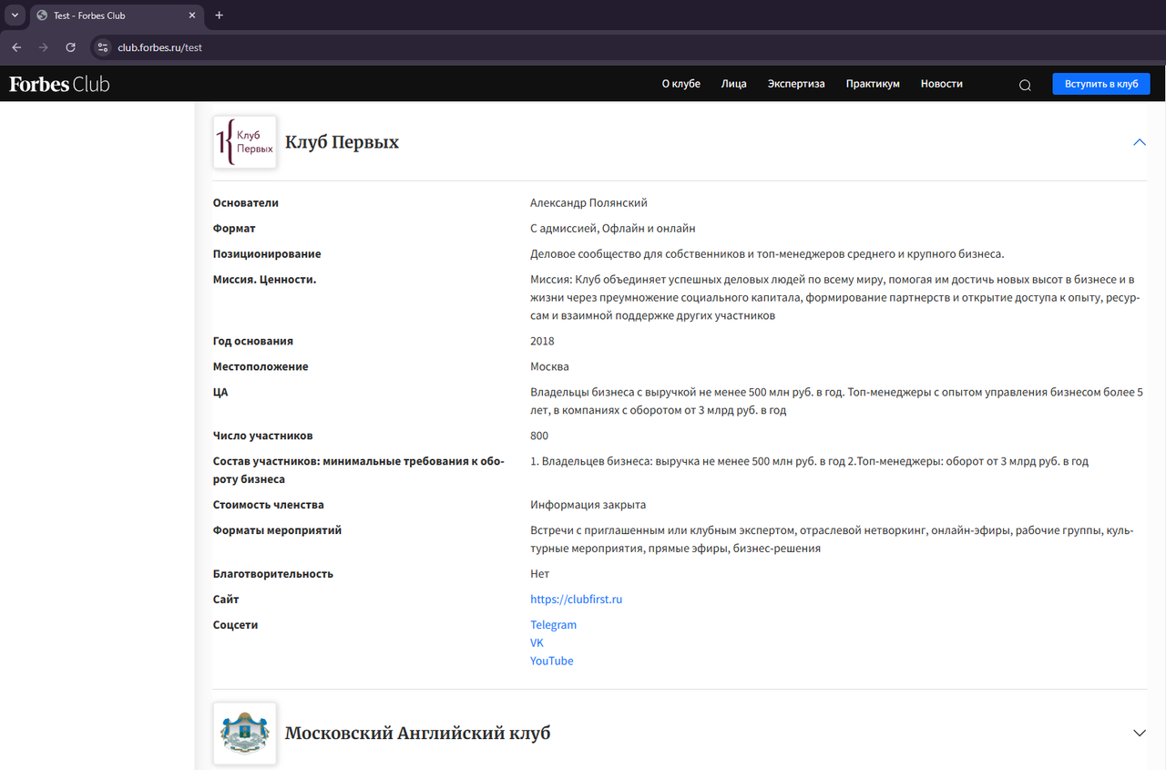The width and height of the screenshot is (1166, 770).
Task: Open the Лица menu item
Action: click(x=733, y=84)
